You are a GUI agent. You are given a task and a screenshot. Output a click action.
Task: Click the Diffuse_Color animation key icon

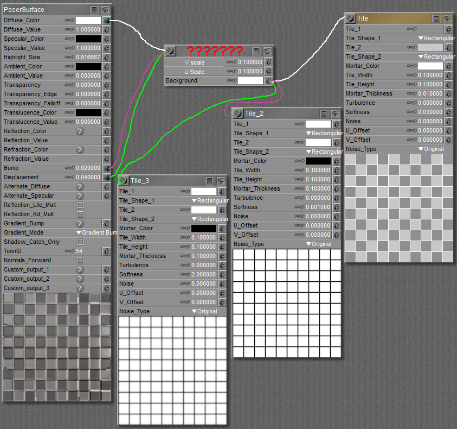(69, 21)
